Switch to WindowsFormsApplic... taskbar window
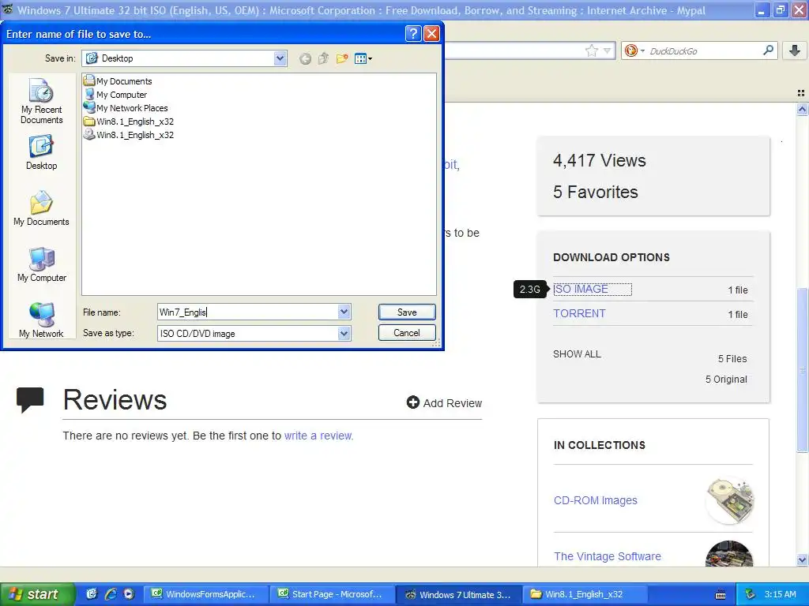This screenshot has width=809, height=606. coord(205,594)
